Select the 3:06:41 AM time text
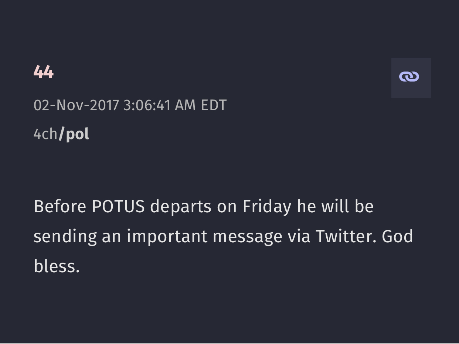 coord(160,105)
